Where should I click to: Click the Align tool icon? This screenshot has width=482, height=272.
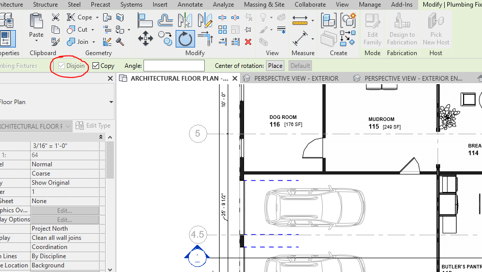point(146,20)
